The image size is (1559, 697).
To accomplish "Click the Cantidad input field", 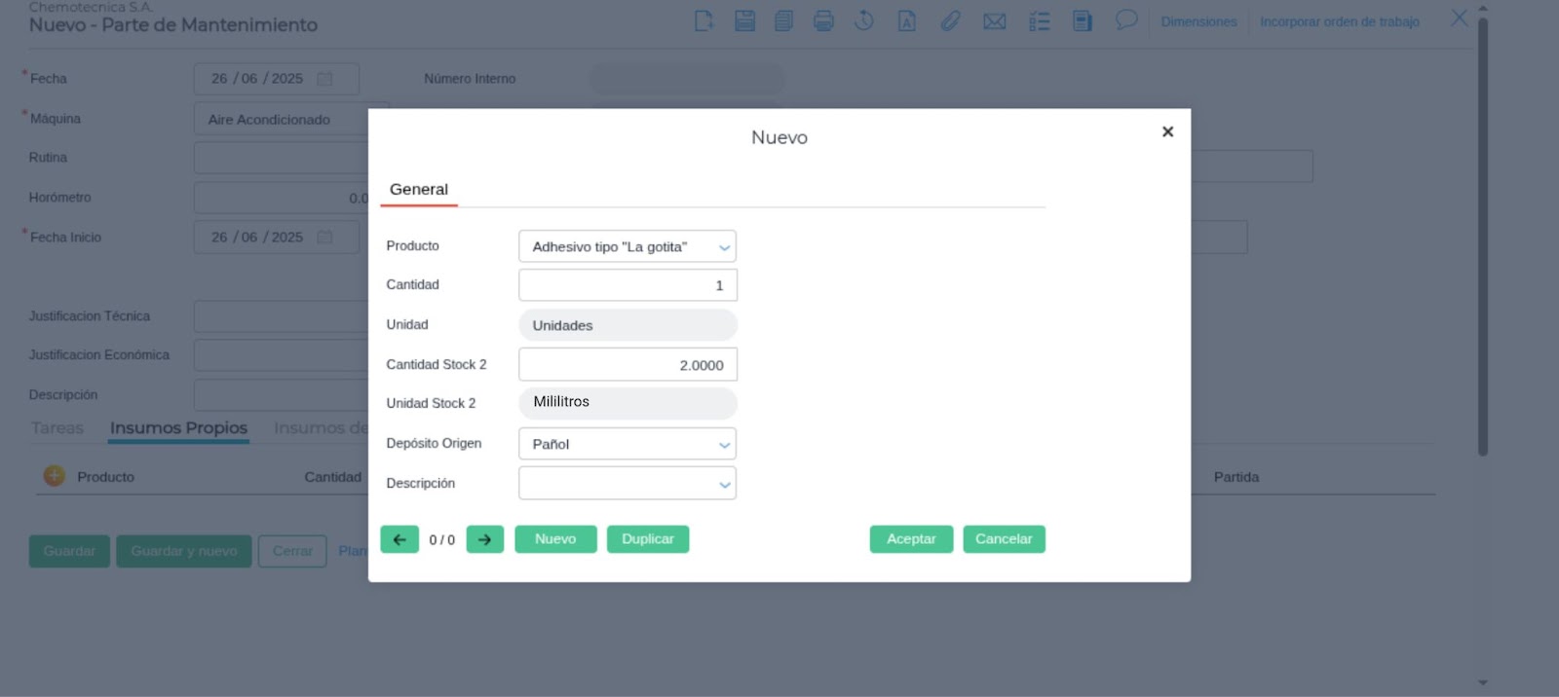I will point(627,285).
